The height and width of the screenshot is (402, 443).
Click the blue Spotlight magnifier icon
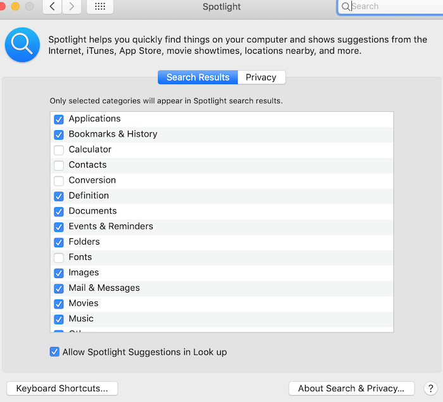(22, 45)
